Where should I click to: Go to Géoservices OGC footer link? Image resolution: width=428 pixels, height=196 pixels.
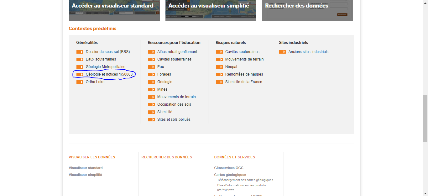coord(229,168)
